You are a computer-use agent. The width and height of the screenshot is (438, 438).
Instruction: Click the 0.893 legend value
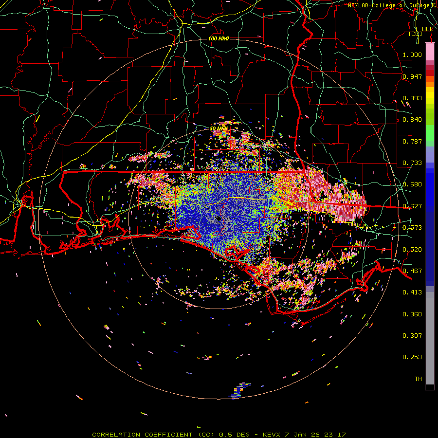coord(412,98)
